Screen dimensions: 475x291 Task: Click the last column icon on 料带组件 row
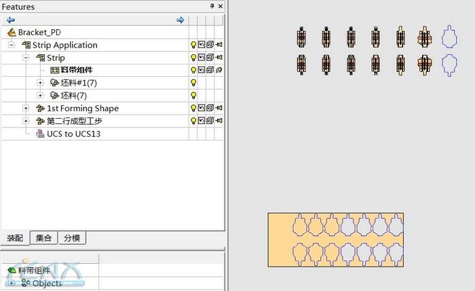pos(219,71)
